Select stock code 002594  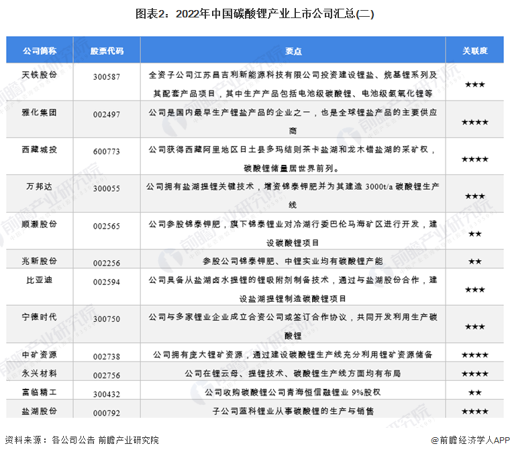tap(107, 282)
